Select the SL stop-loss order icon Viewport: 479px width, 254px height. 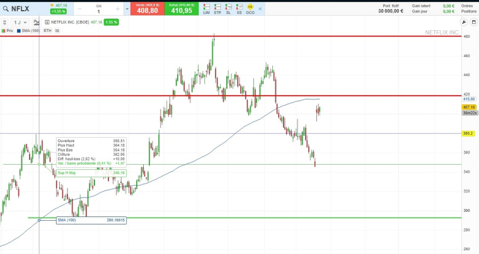coord(228,8)
